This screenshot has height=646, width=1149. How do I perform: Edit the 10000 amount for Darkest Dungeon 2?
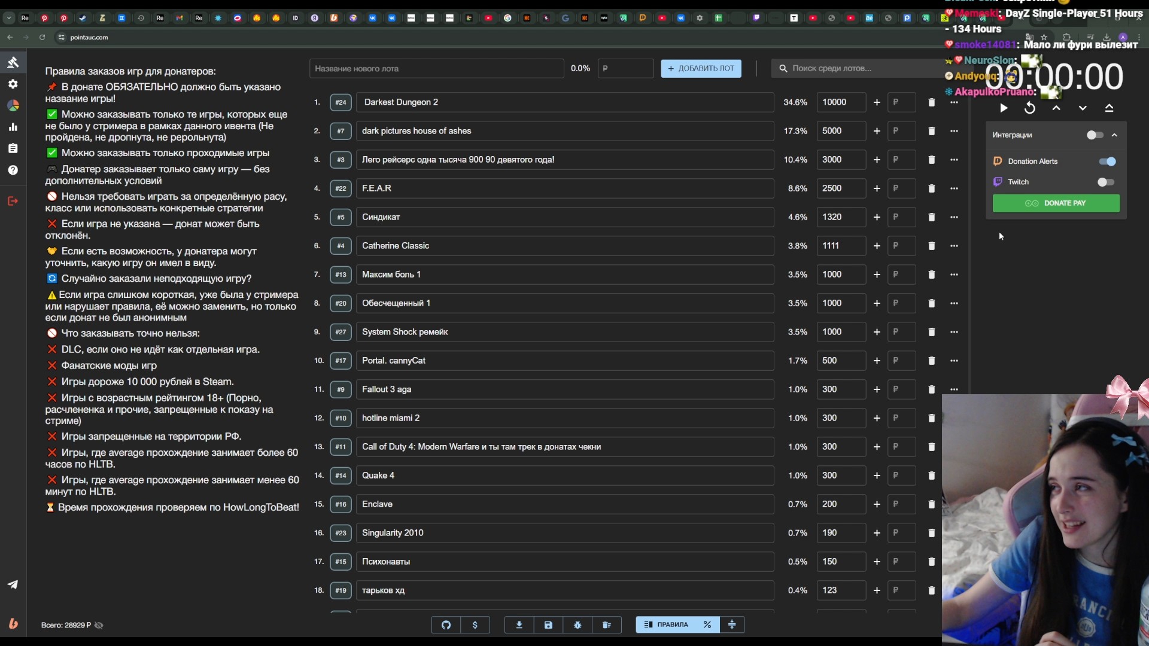tap(841, 102)
